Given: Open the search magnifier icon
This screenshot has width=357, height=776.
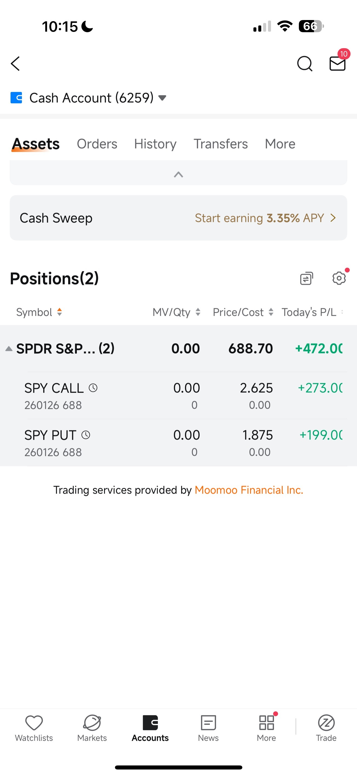Looking at the screenshot, I should [305, 64].
